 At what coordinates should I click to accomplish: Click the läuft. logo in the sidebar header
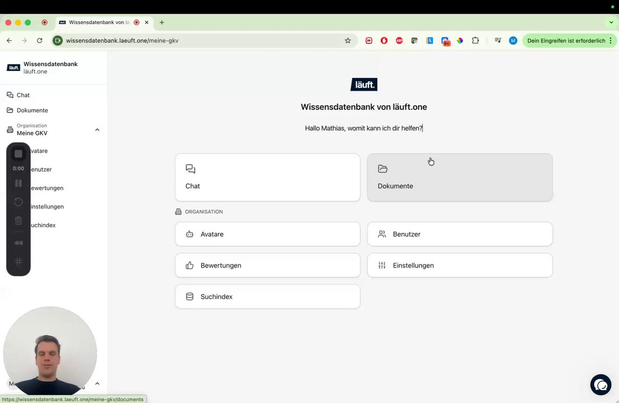[13, 68]
